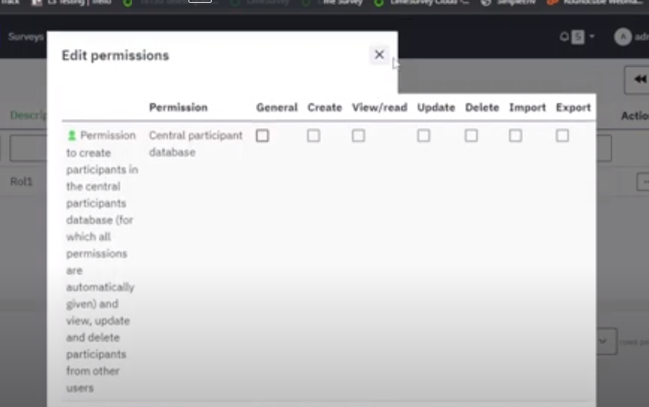Screen dimensions: 649x407
Task: Click the 'Central participant database' permission name
Action: pos(196,143)
